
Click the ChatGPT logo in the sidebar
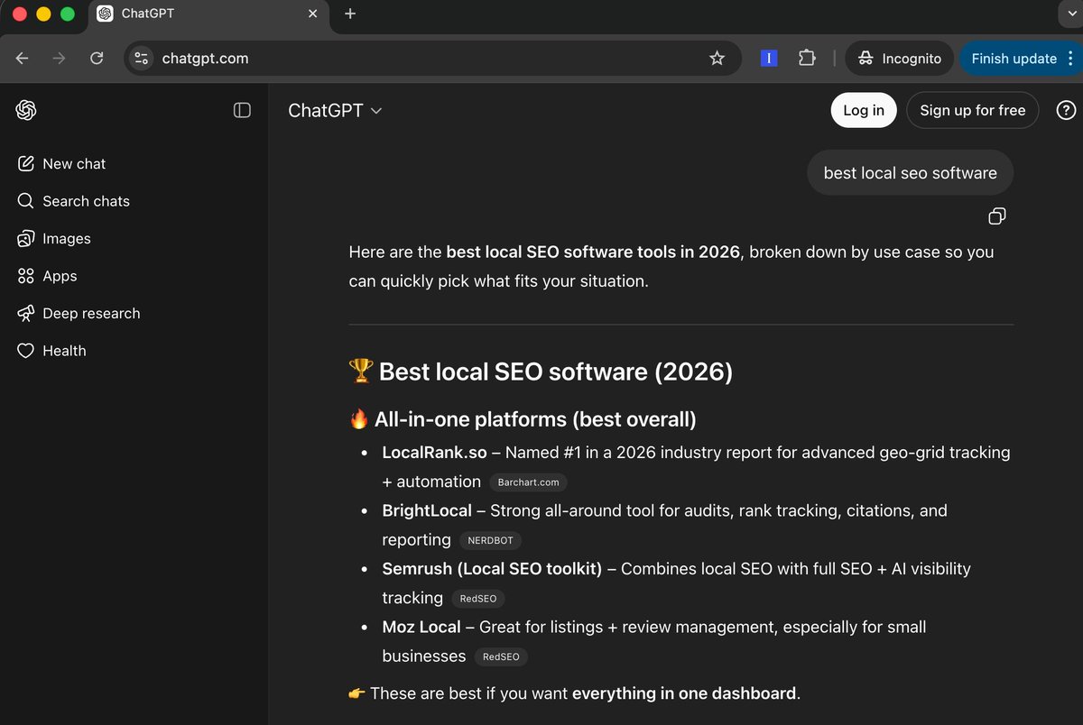[25, 109]
